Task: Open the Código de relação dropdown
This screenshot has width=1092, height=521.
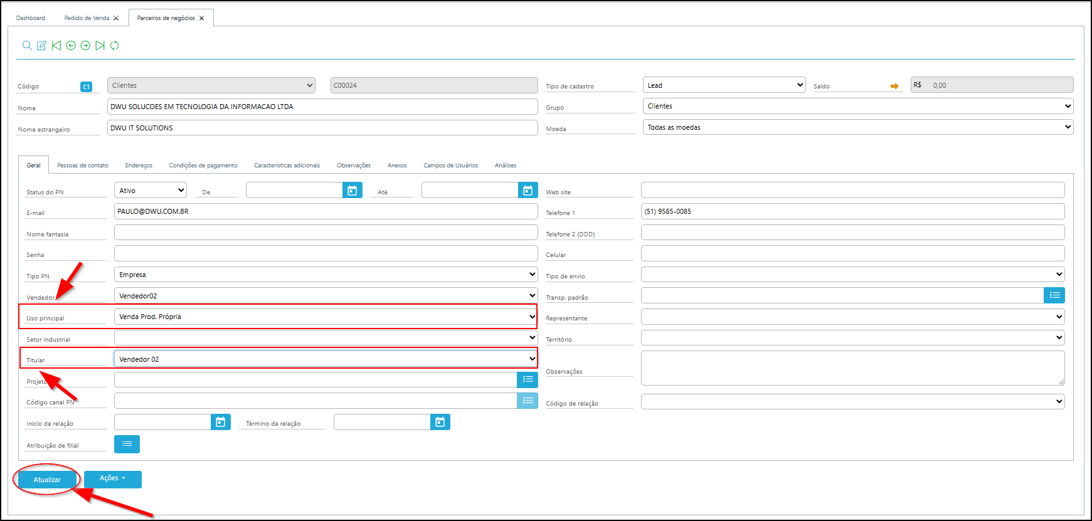Action: click(853, 401)
